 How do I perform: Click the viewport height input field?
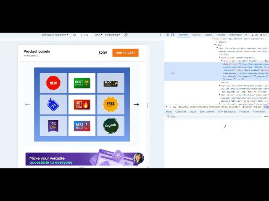click(87, 35)
